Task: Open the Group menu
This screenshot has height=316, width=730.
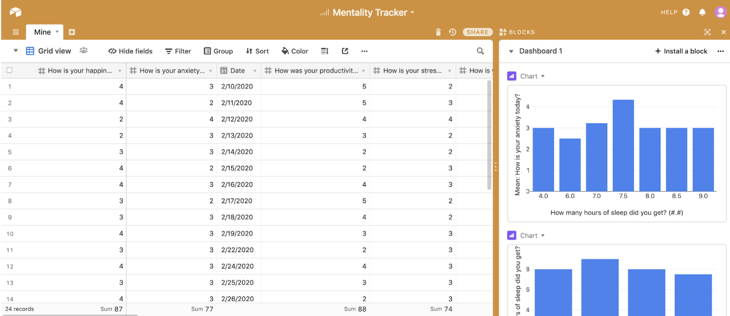Action: [219, 51]
